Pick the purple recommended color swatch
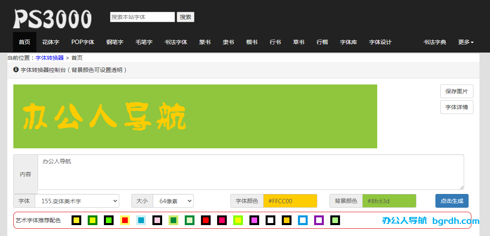 pos(319,220)
